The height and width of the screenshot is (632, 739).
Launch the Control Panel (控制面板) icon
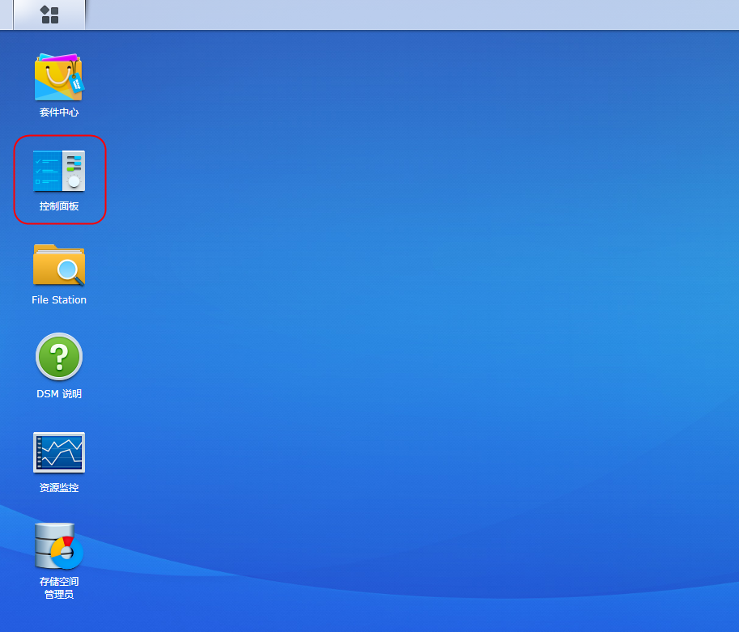(59, 171)
